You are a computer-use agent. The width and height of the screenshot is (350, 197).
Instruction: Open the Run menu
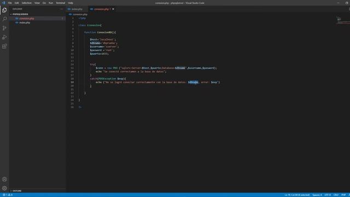51,3
